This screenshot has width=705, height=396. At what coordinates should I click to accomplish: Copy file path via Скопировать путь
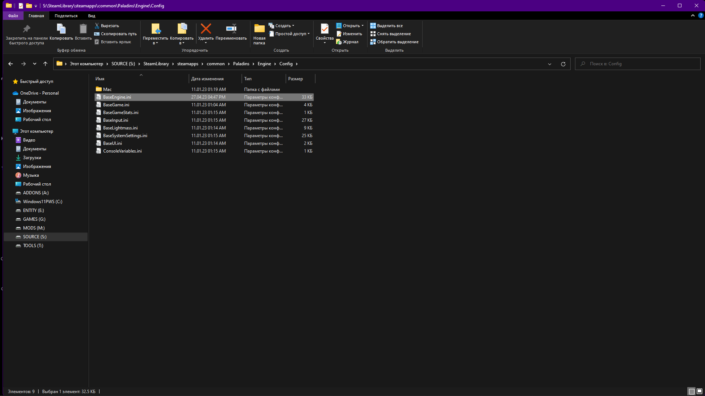pyautogui.click(x=115, y=34)
